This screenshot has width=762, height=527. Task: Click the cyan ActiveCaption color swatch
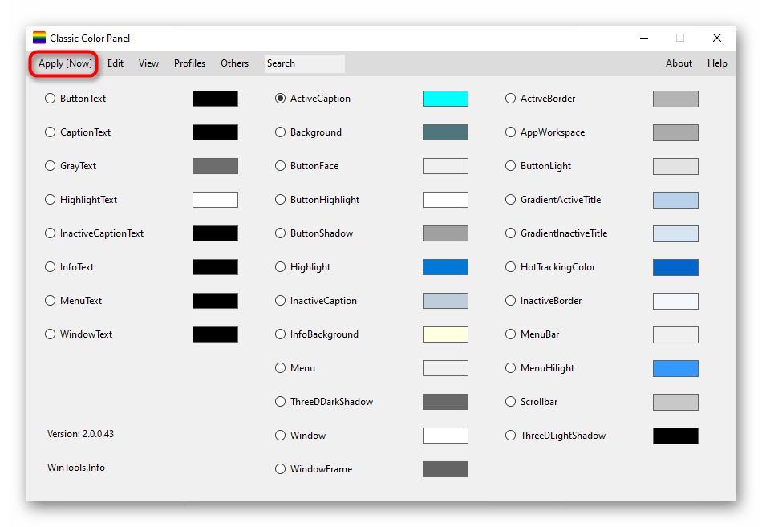[445, 99]
